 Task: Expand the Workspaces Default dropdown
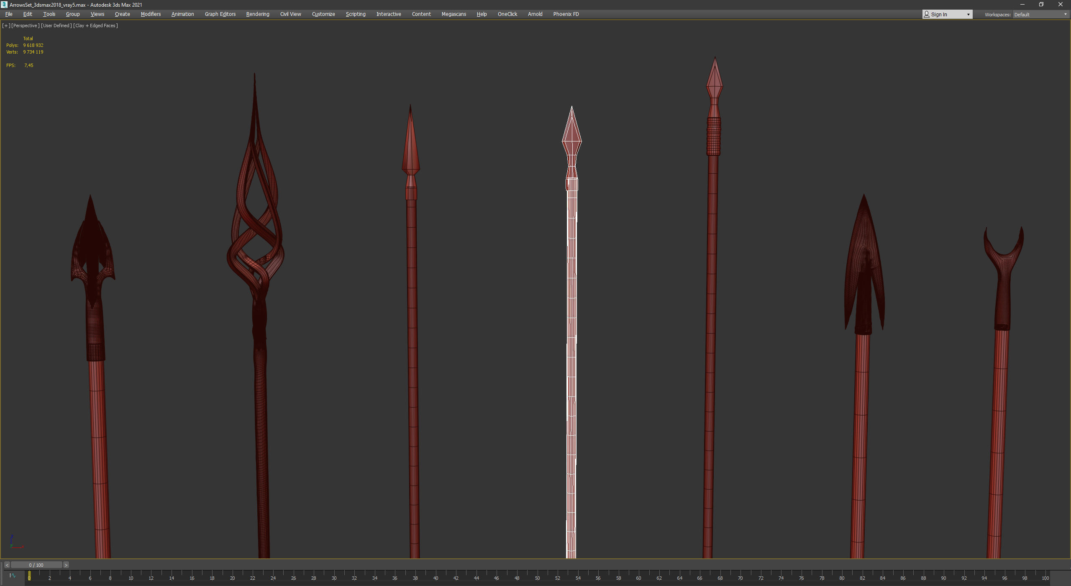(1040, 14)
